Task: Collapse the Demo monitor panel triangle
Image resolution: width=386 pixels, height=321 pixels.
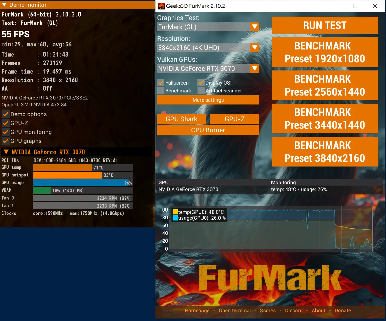Action: [4, 5]
